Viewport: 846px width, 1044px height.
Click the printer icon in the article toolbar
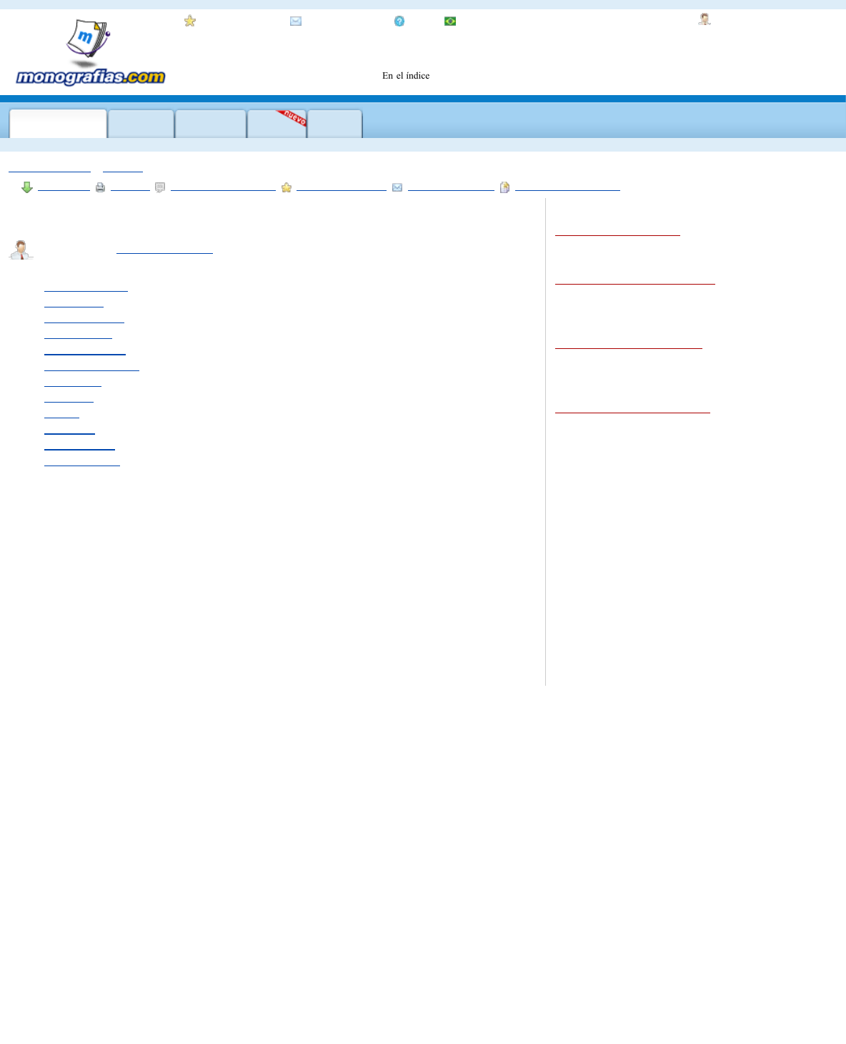tap(101, 187)
